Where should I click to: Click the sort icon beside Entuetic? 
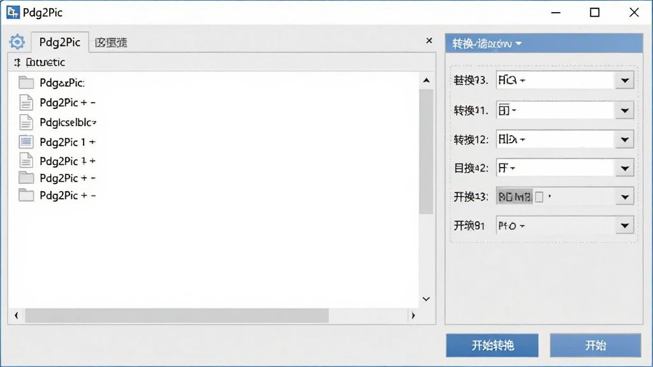17,62
